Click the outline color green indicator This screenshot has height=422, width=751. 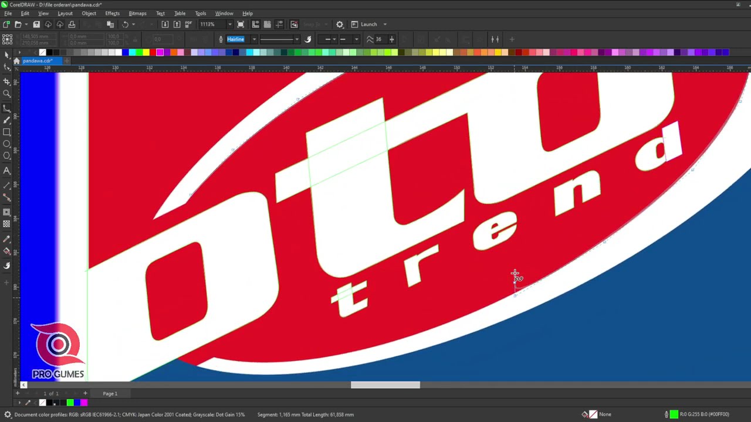pyautogui.click(x=674, y=414)
